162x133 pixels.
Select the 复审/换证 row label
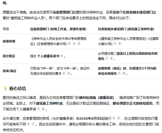[9, 71]
